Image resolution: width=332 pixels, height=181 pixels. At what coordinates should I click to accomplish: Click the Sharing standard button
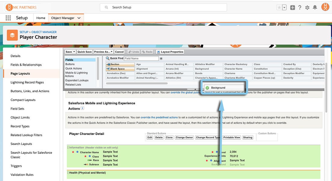click(247, 137)
